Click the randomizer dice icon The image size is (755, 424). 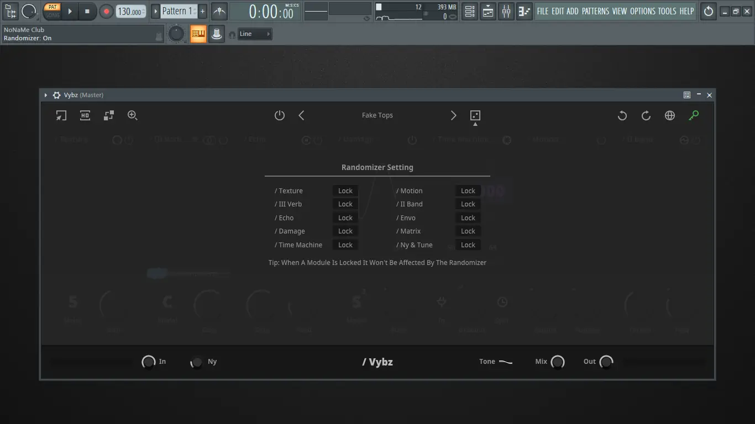point(475,115)
